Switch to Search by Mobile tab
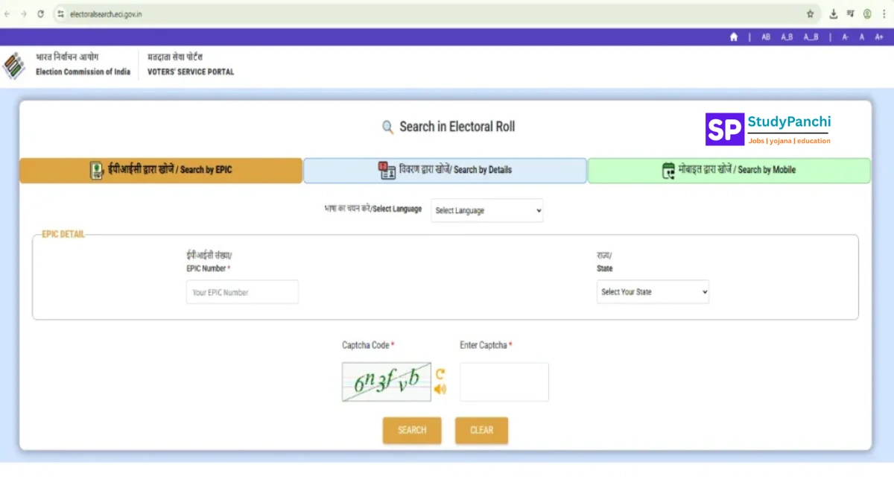Image resolution: width=894 pixels, height=503 pixels. [729, 170]
